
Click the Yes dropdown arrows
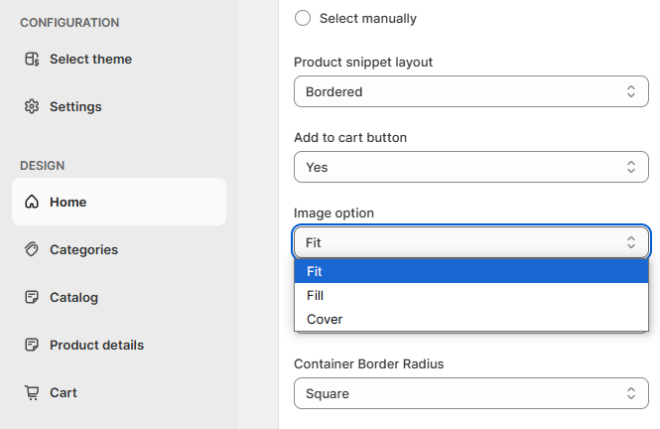630,167
